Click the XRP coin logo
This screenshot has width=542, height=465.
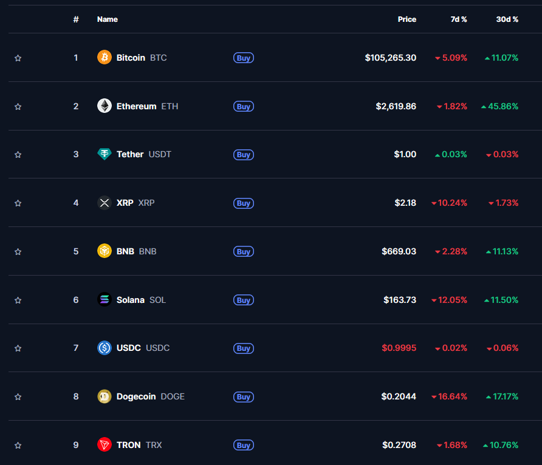coord(104,203)
